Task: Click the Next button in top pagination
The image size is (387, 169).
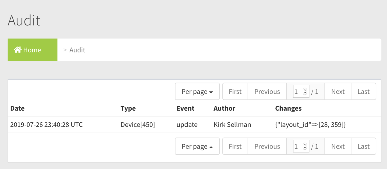Action: click(338, 91)
